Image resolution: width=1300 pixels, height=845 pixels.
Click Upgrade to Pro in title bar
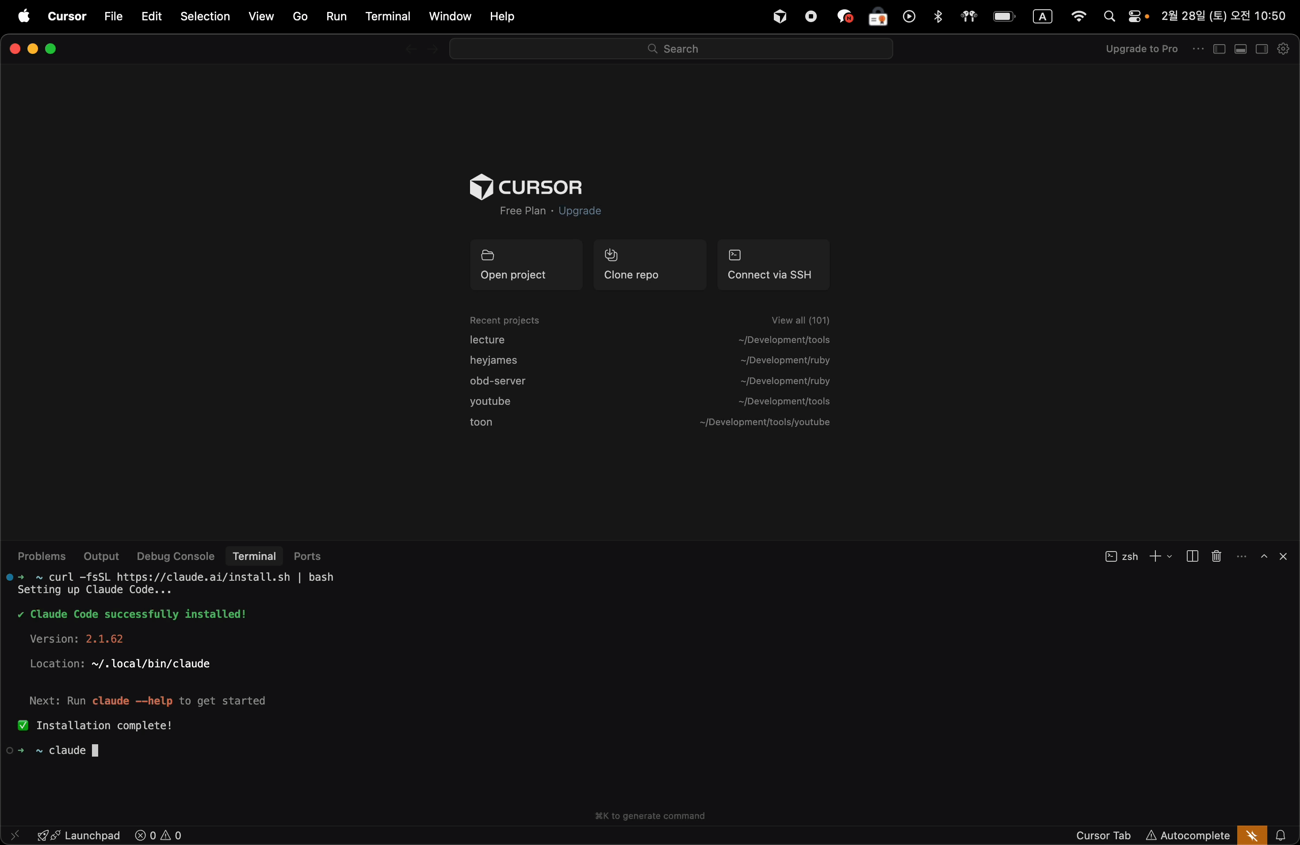(1142, 49)
